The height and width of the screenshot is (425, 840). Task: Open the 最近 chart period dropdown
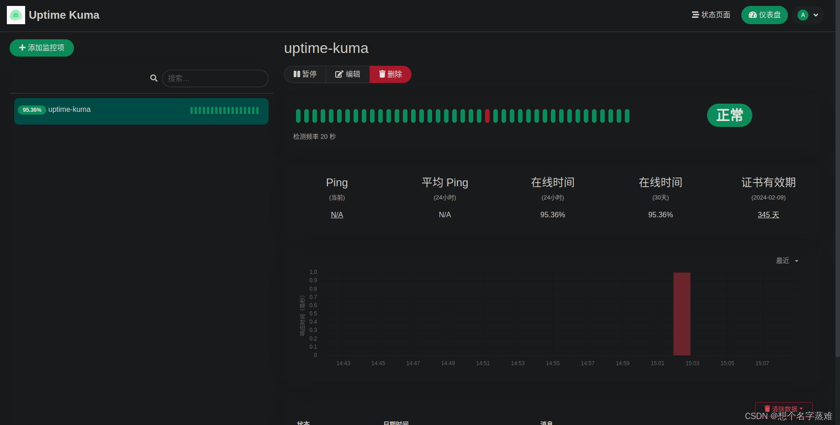[787, 261]
